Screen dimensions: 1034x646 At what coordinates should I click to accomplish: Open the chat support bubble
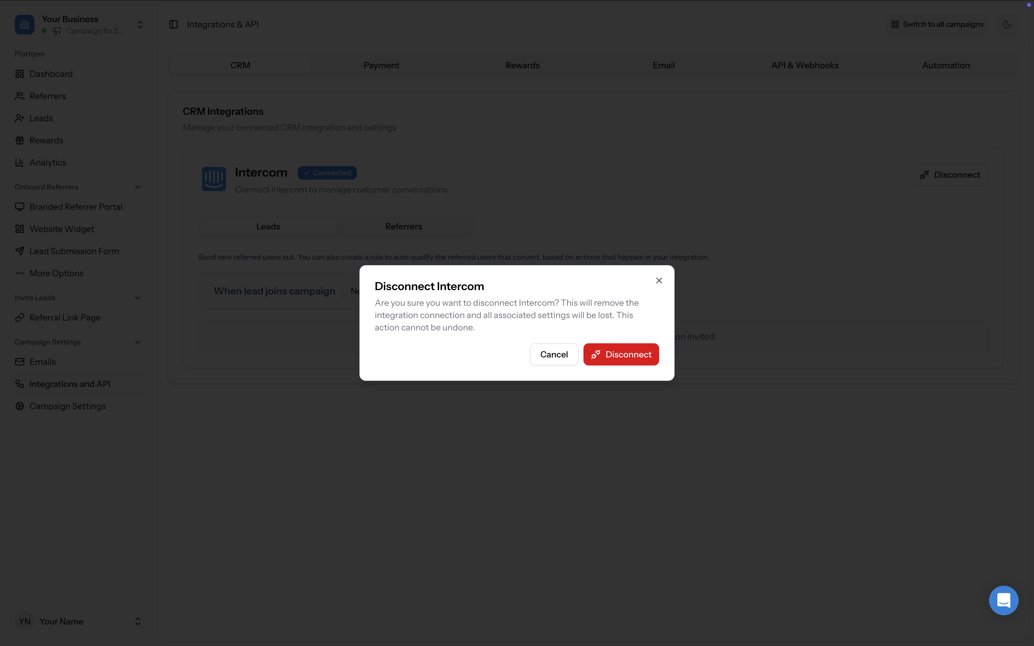click(1003, 600)
